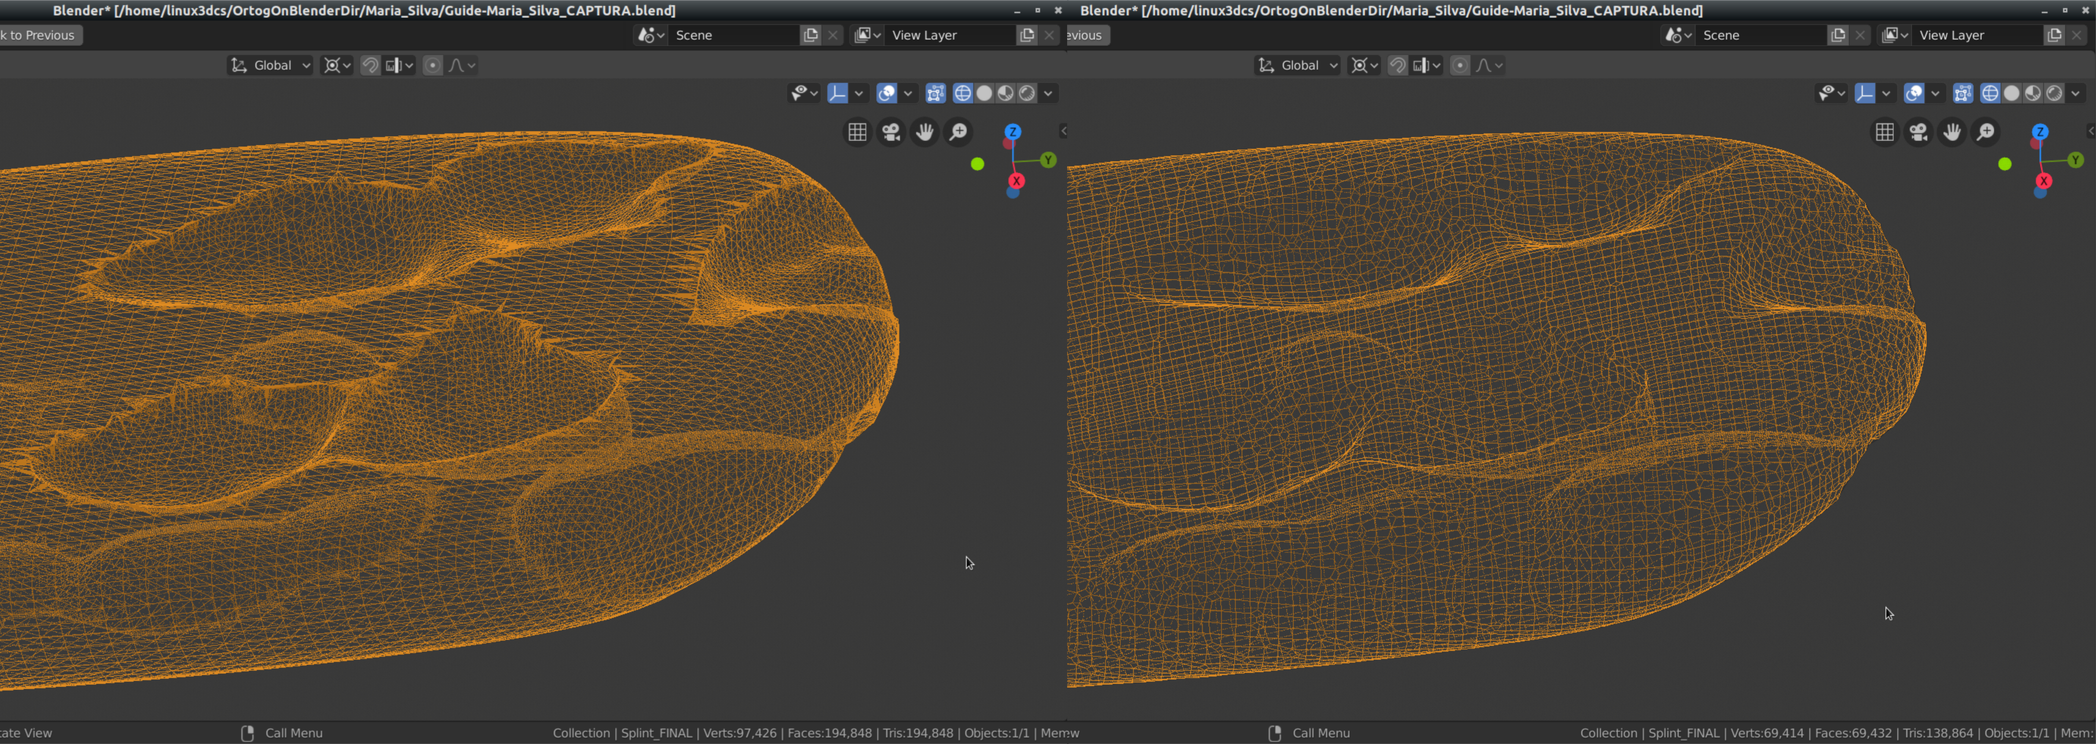Delete scene X button in left window

832,35
